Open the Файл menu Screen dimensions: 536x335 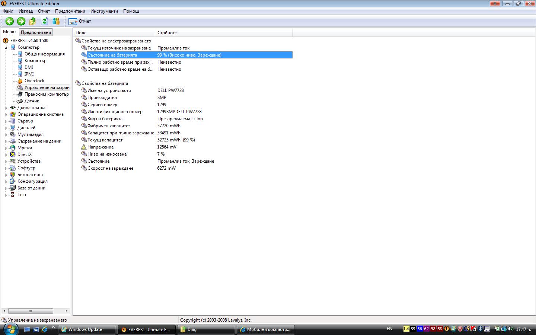click(8, 11)
